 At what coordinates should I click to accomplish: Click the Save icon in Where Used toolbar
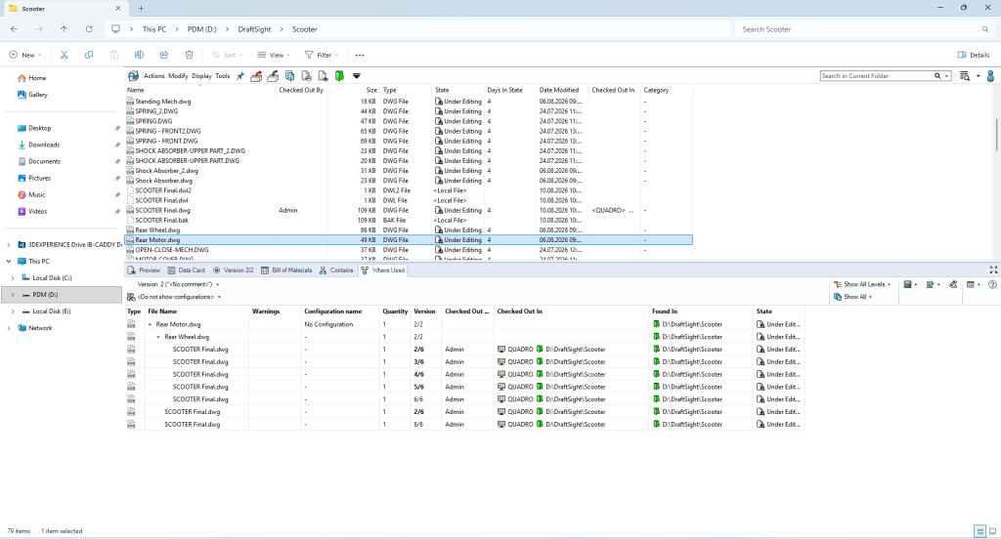(908, 284)
